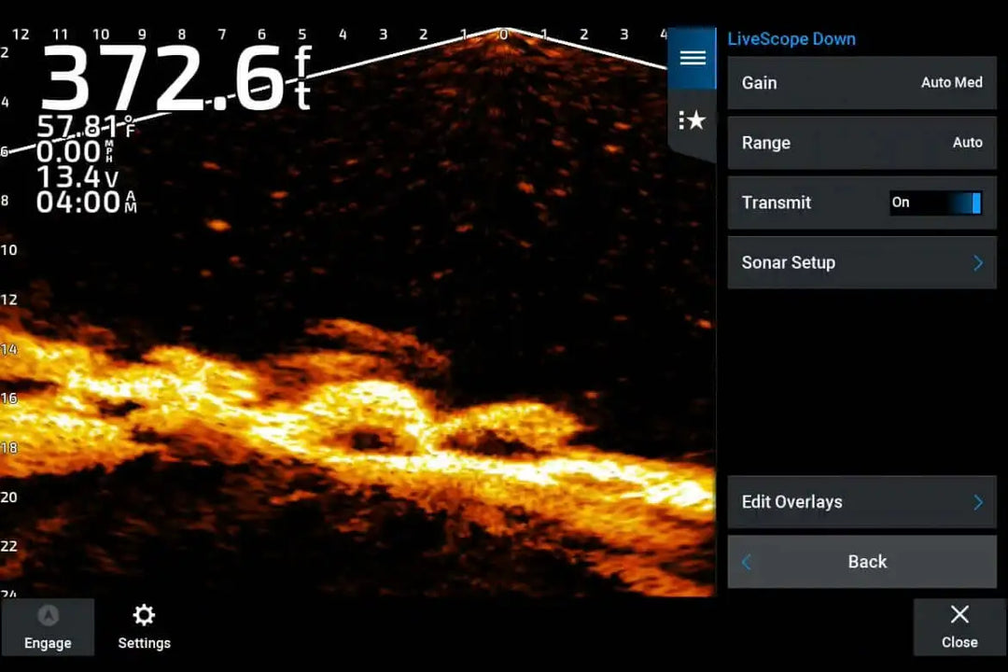
Task: Tap the star shortcut icon below the menu
Action: coord(692,119)
